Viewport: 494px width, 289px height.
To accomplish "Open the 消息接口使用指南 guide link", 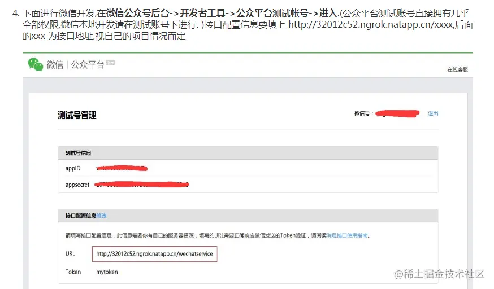I will [347, 235].
